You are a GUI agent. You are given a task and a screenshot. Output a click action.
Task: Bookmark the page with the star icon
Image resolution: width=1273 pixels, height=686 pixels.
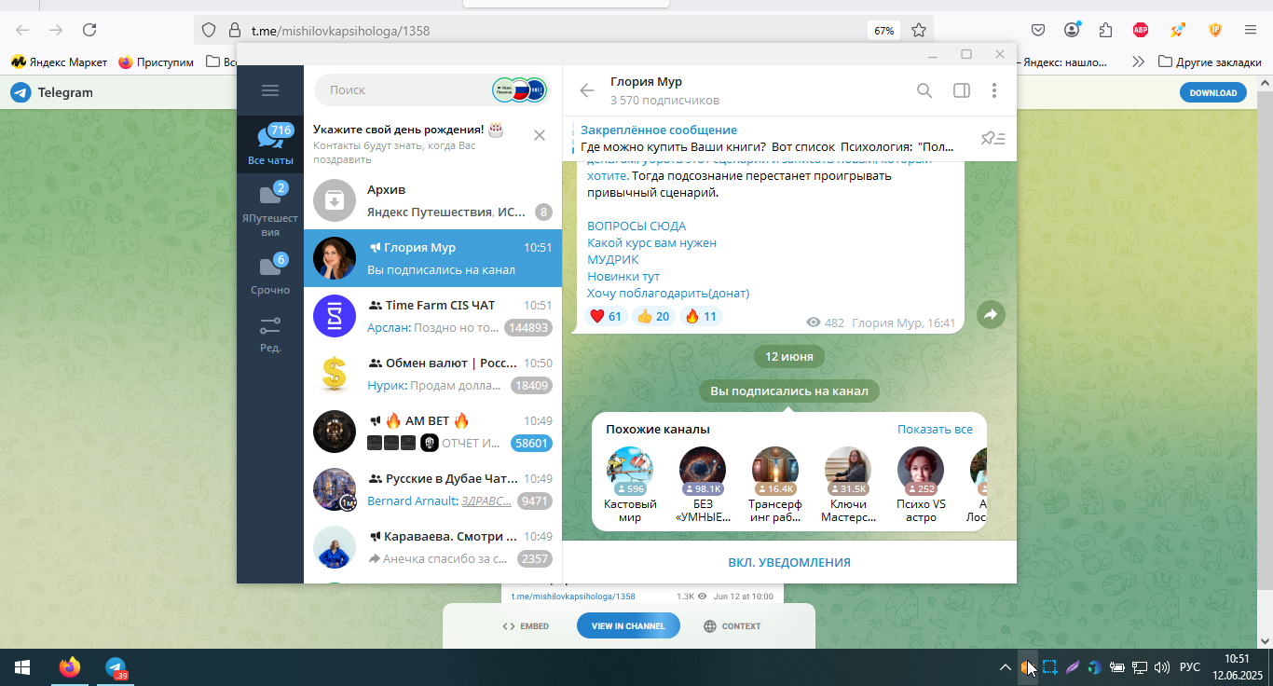[919, 30]
